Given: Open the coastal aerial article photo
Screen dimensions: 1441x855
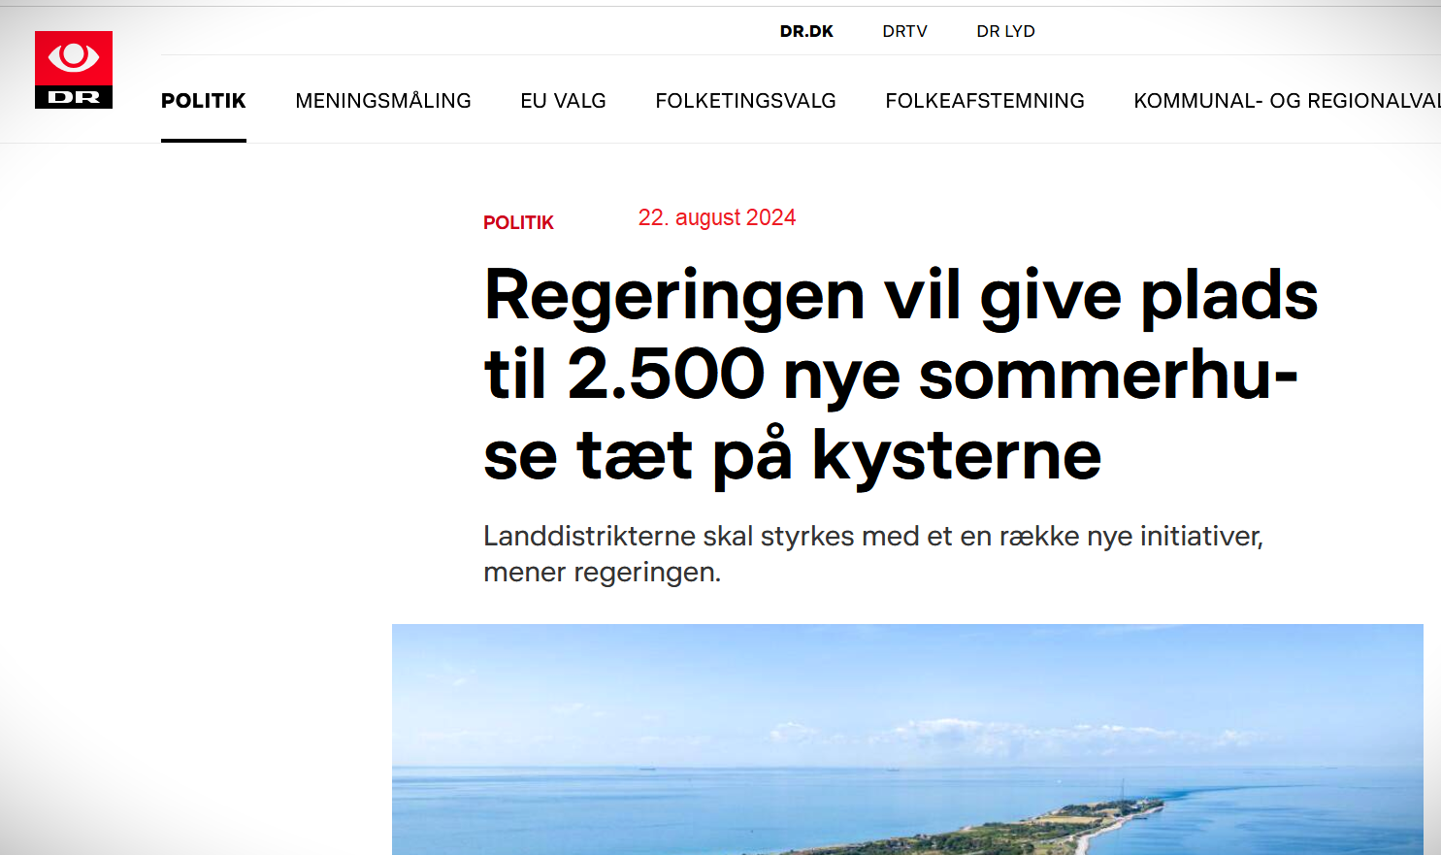Looking at the screenshot, I should [x=907, y=740].
